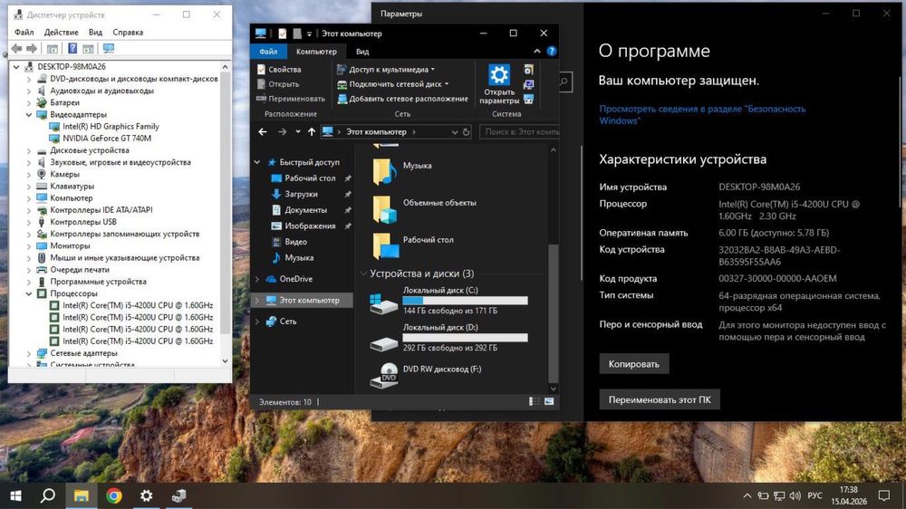Select Intel(R) HD Graphics Family device

pyautogui.click(x=111, y=127)
